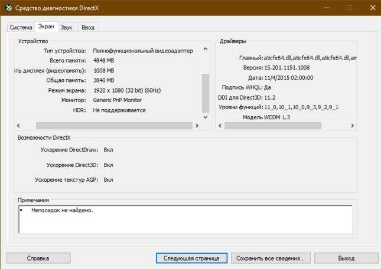Screen dimensions: 381x269
Task: Close the DirectX diagnostic window
Action: click(x=373, y=8)
